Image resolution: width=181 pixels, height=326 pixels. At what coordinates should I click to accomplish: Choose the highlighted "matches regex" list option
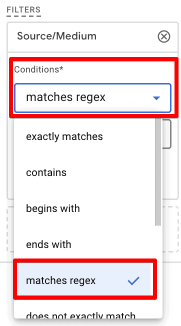click(x=84, y=280)
